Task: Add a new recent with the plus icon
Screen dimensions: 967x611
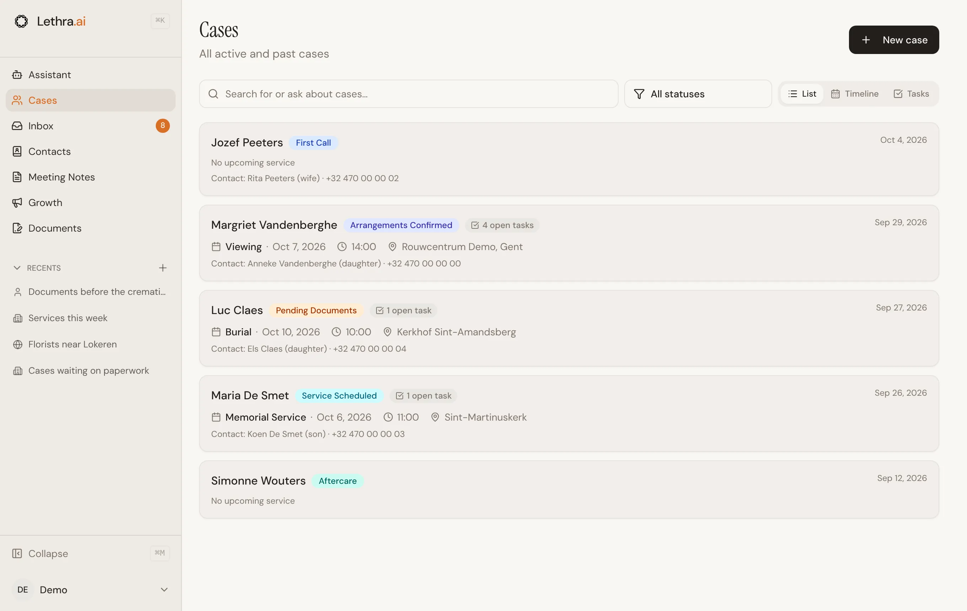Action: point(162,267)
